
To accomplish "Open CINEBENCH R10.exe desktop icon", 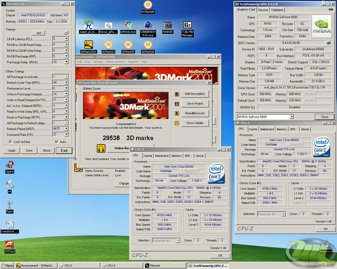I will tap(148, 29).
